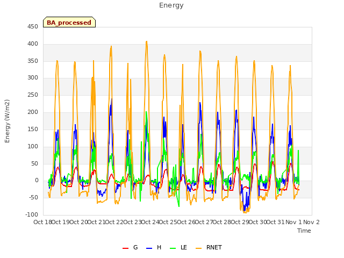Click the green LE legend color marker

[173, 248]
